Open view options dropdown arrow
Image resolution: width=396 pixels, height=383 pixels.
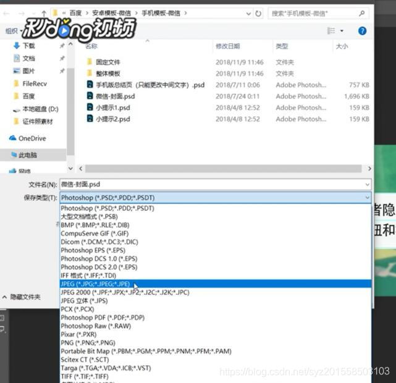point(342,31)
